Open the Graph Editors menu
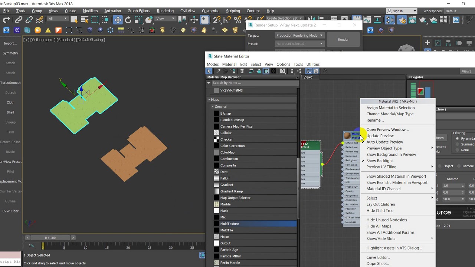The image size is (475, 267). [139, 11]
